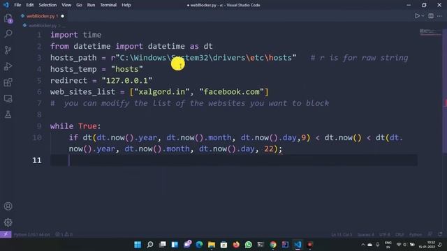This screenshot has height=251, width=447.
Task: Split the editor to the right
Action: pyautogui.click(x=431, y=16)
